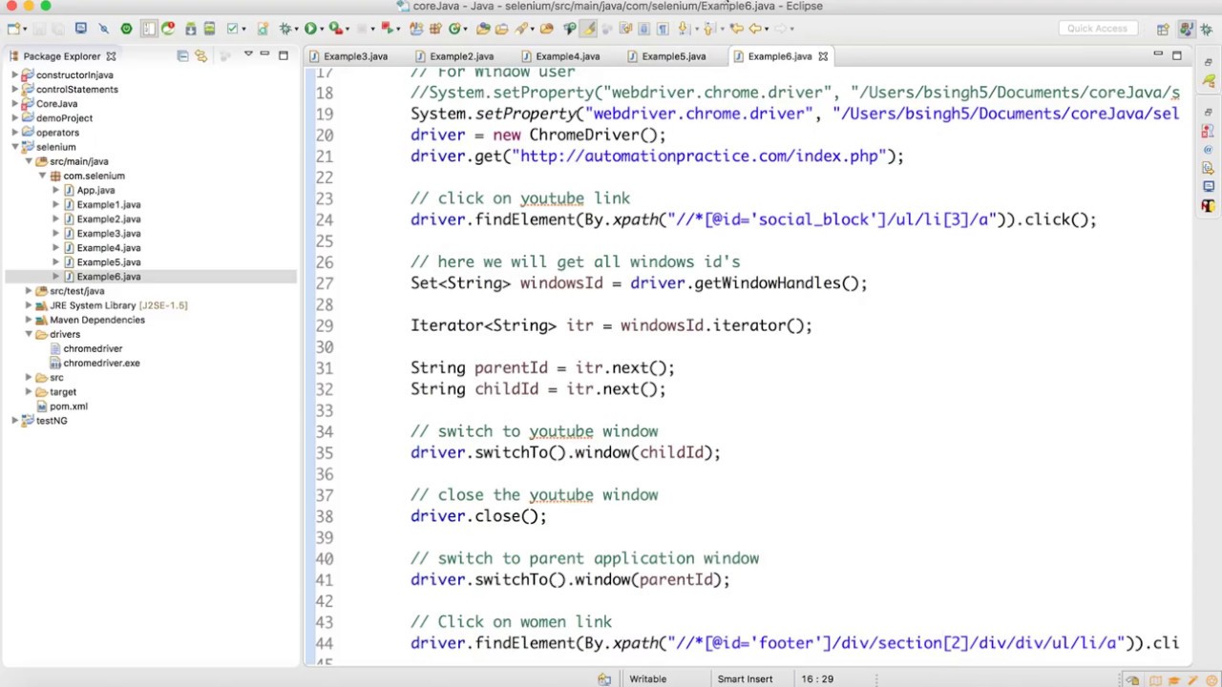Select the testNG project
The height and width of the screenshot is (687, 1222).
coord(52,421)
